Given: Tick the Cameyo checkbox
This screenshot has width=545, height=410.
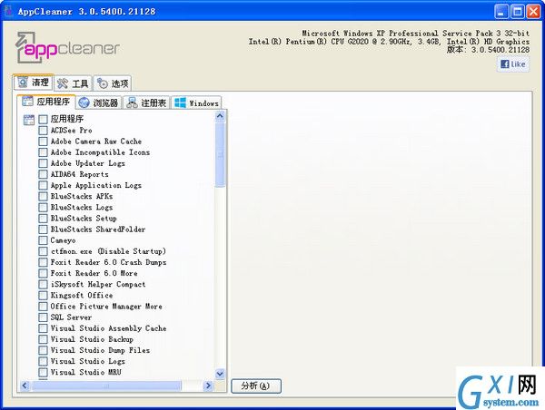Looking at the screenshot, I should pyautogui.click(x=43, y=240).
